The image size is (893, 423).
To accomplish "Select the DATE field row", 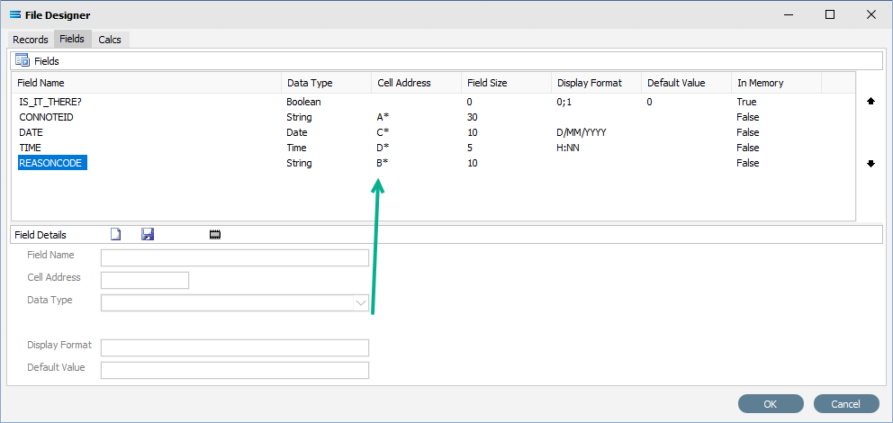I will point(433,132).
